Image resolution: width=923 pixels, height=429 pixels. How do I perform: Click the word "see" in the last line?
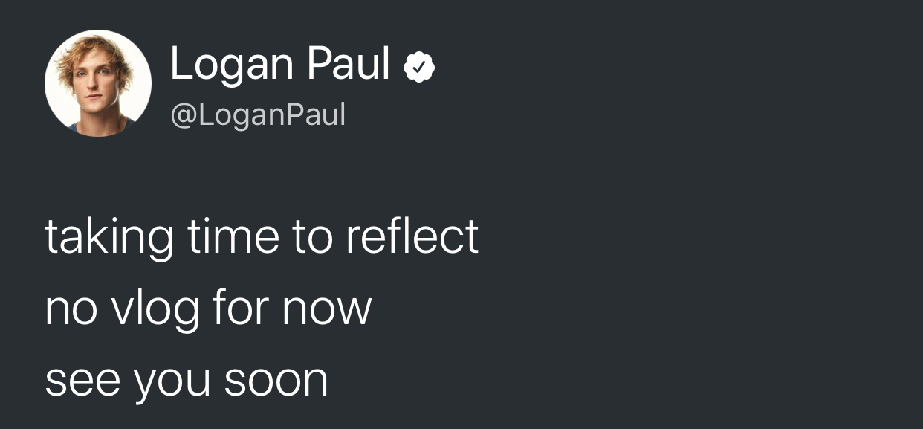(82, 380)
